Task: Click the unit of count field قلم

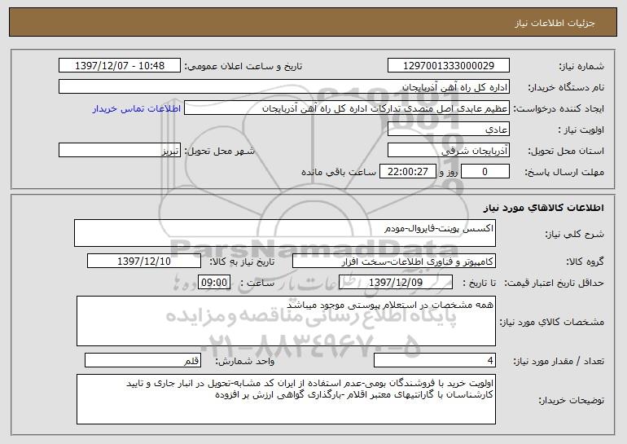Action: pyautogui.click(x=142, y=360)
